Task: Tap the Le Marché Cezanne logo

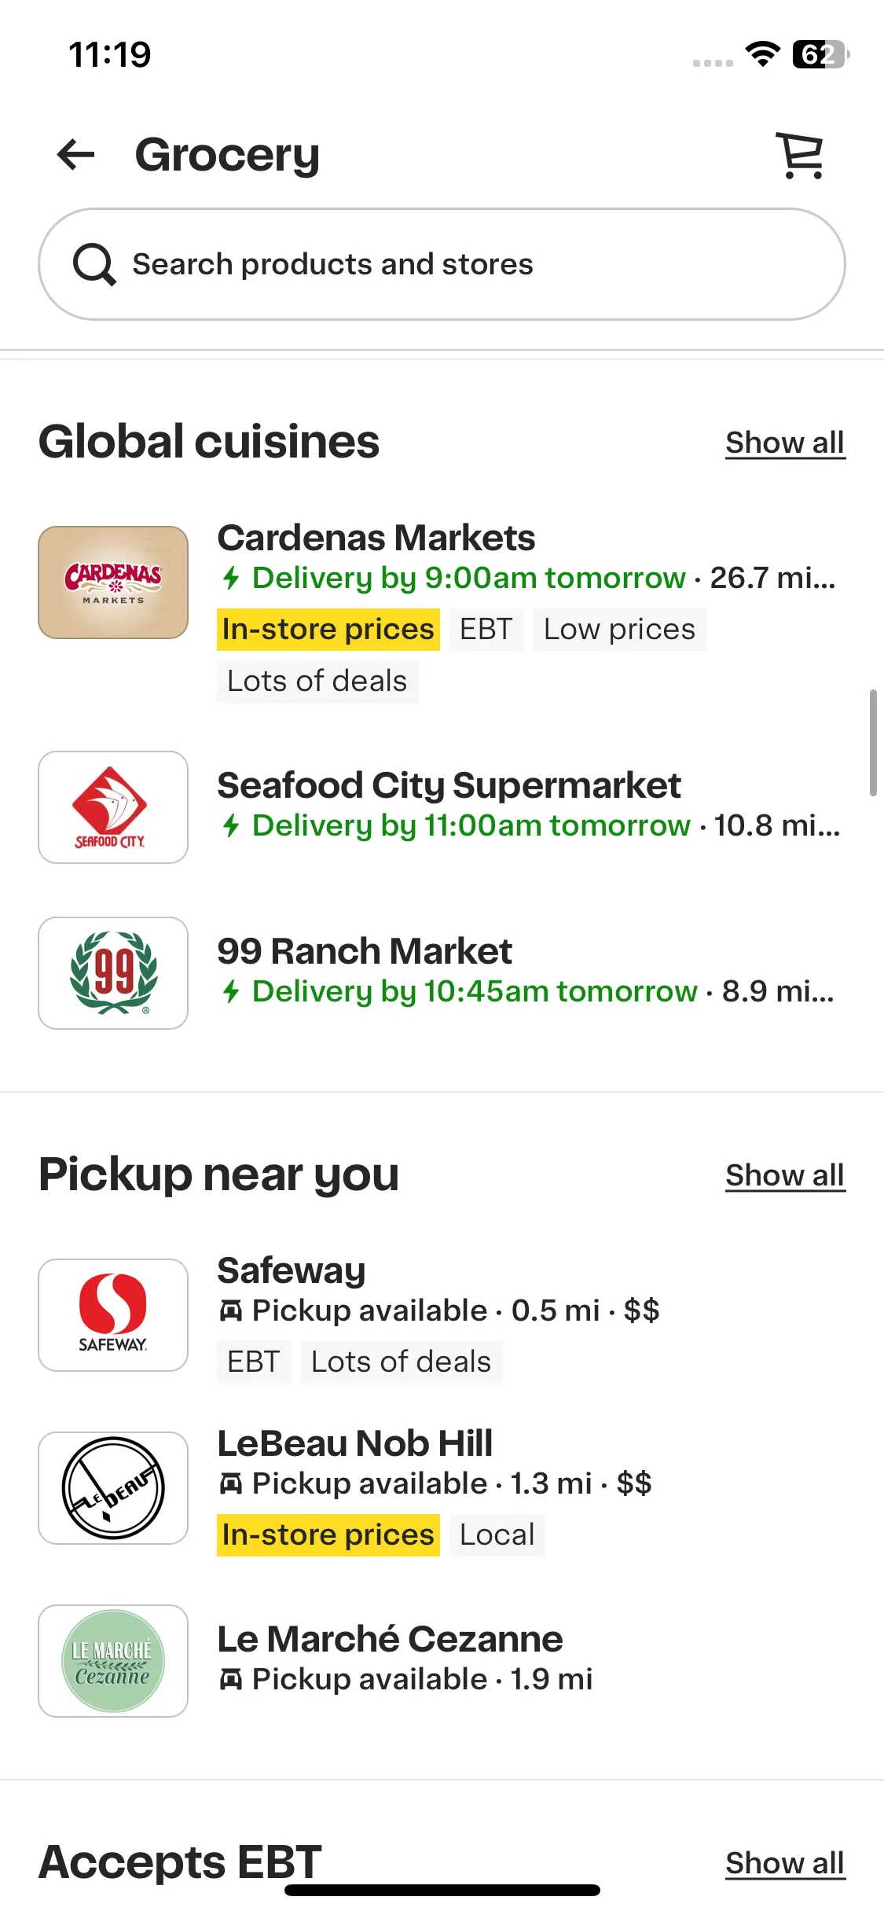Action: click(113, 1661)
